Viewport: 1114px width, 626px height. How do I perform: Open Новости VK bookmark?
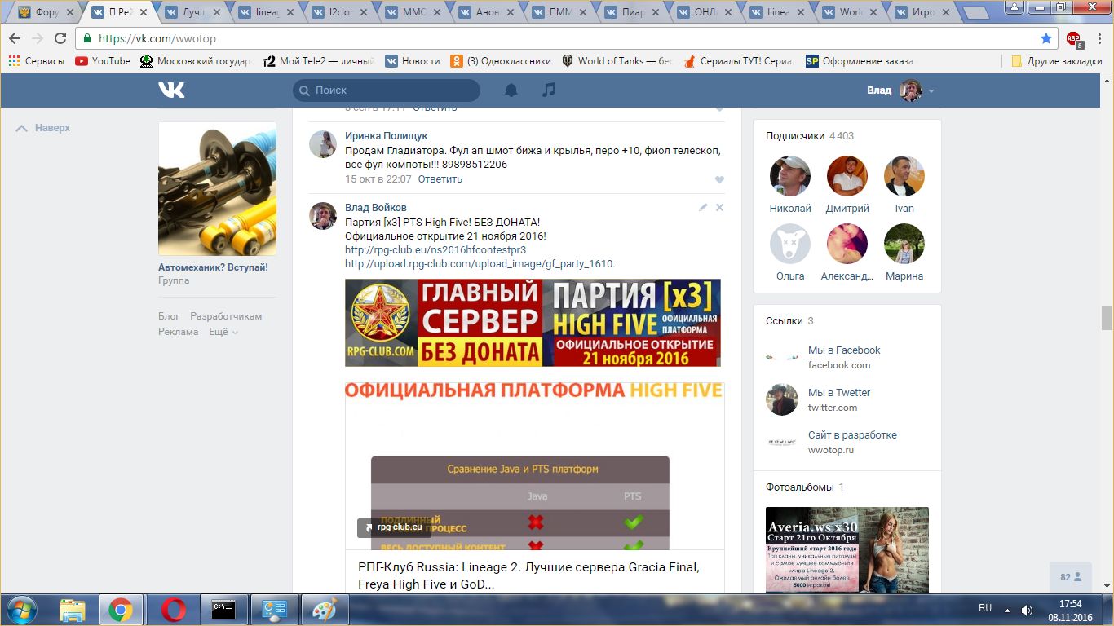click(413, 61)
